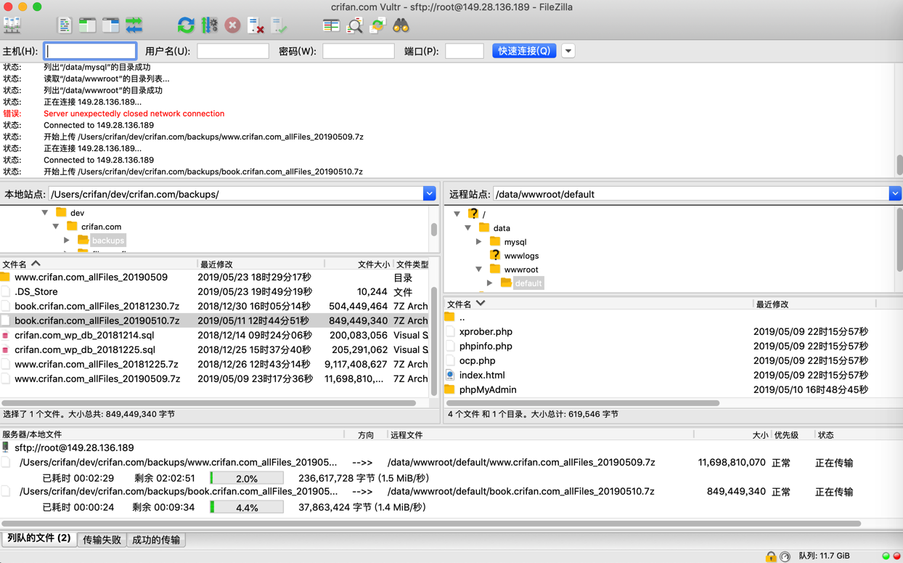The width and height of the screenshot is (903, 563).
Task: Open local site path dropdown
Action: [429, 194]
